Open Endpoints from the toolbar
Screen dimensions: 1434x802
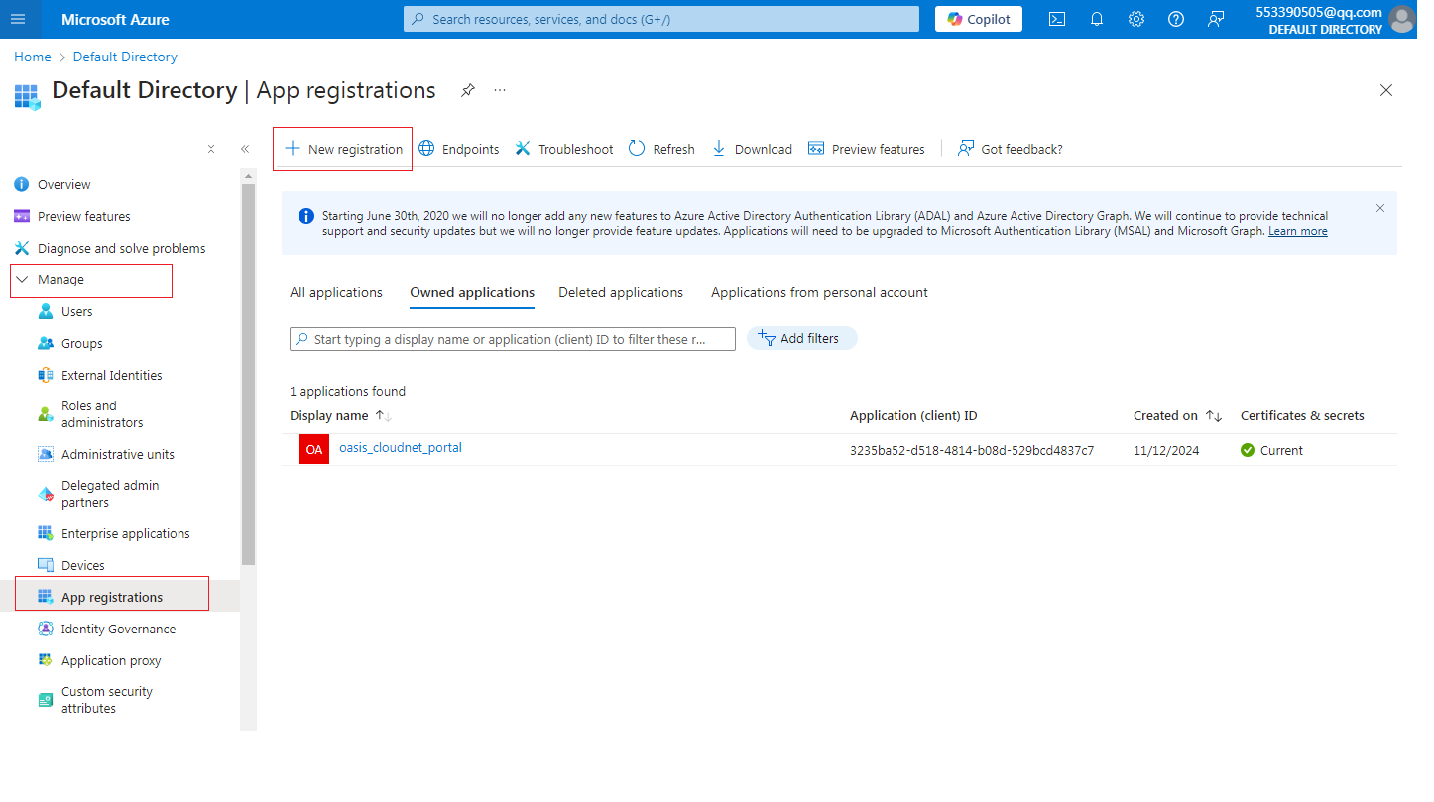pyautogui.click(x=459, y=149)
